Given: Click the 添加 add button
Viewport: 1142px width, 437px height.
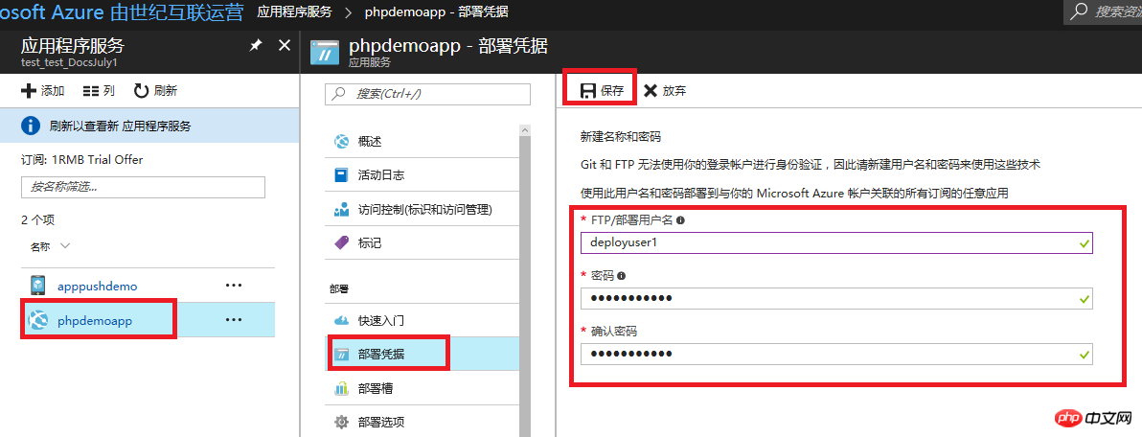Looking at the screenshot, I should click(43, 91).
